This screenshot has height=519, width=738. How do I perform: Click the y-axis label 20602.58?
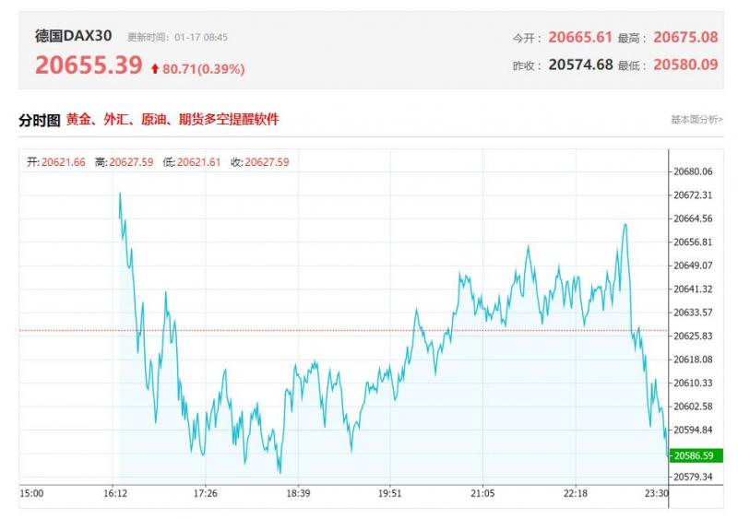click(693, 407)
